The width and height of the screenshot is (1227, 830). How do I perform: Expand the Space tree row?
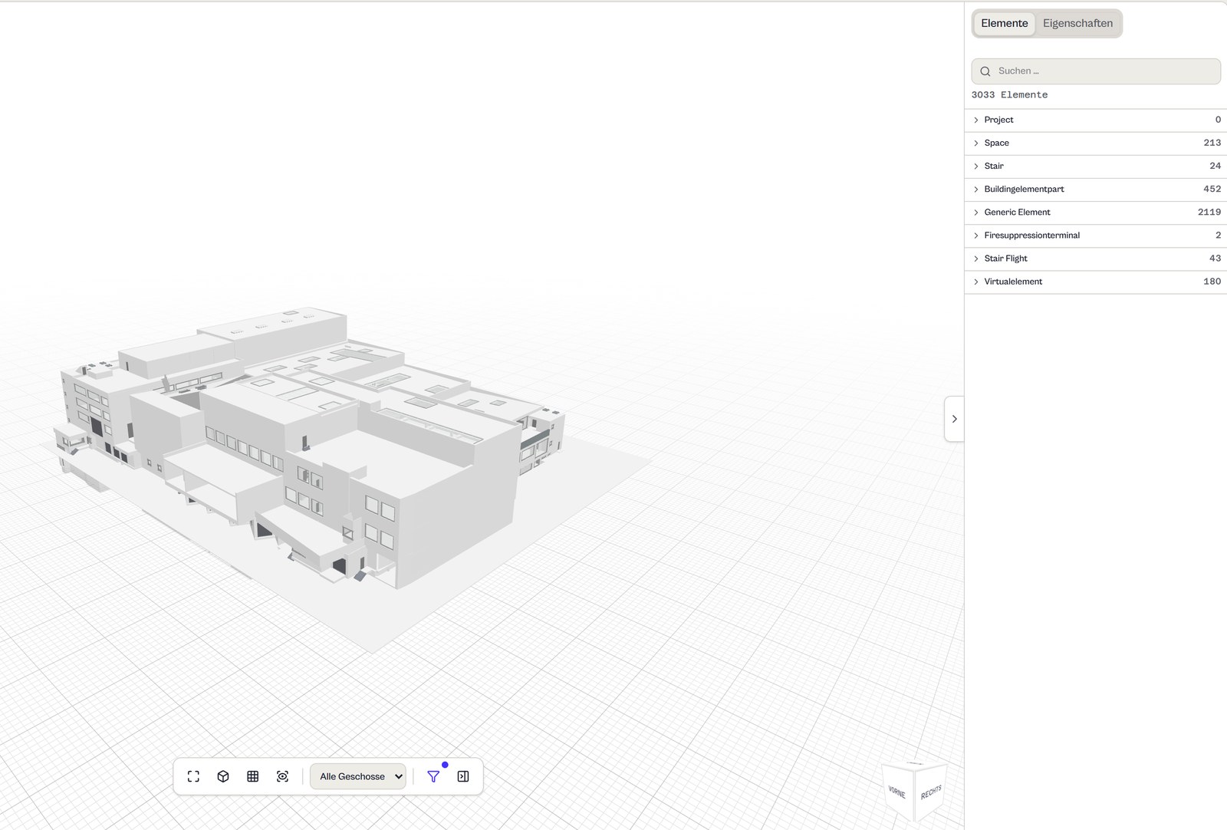[x=1096, y=143]
